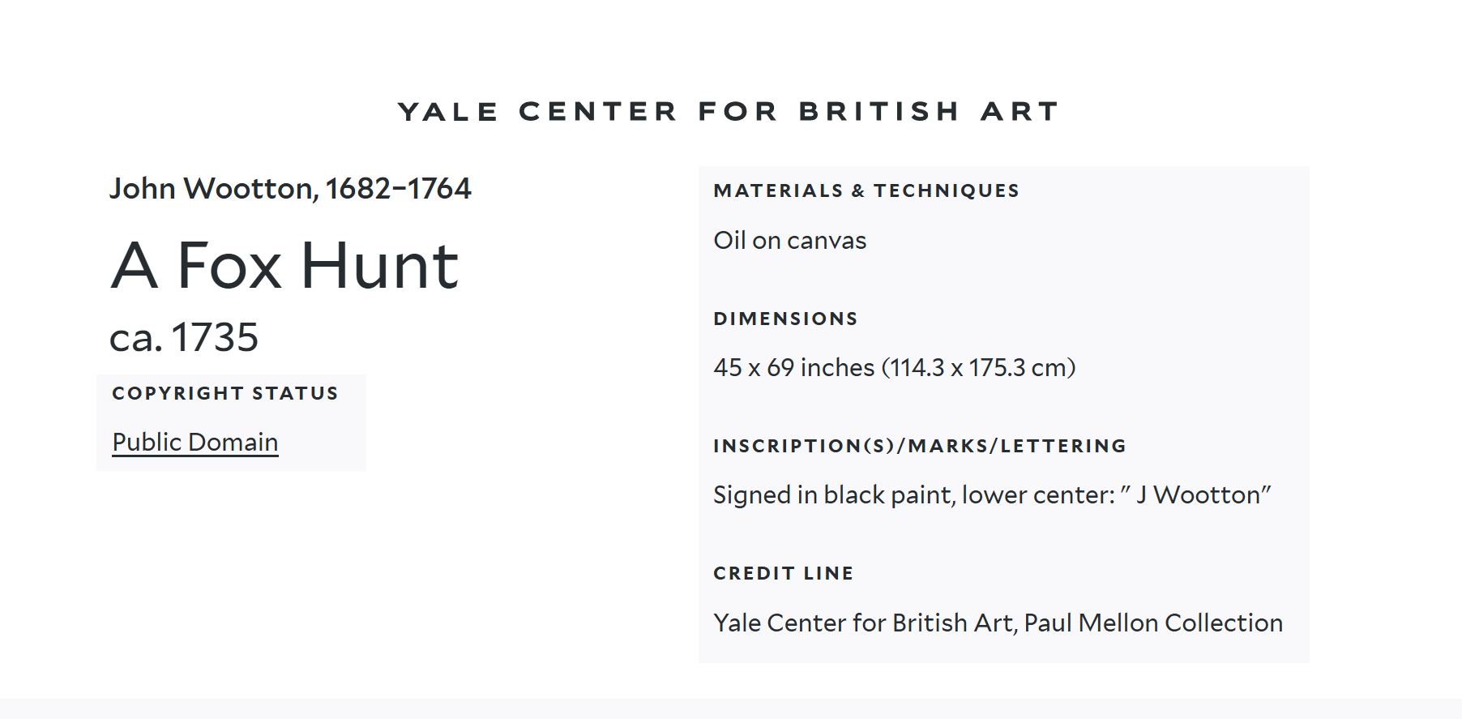The width and height of the screenshot is (1462, 719).
Task: Click the word YALE in the header
Action: click(448, 111)
